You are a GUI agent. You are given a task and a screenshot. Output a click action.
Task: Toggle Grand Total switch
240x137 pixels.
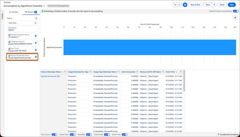[107, 135]
